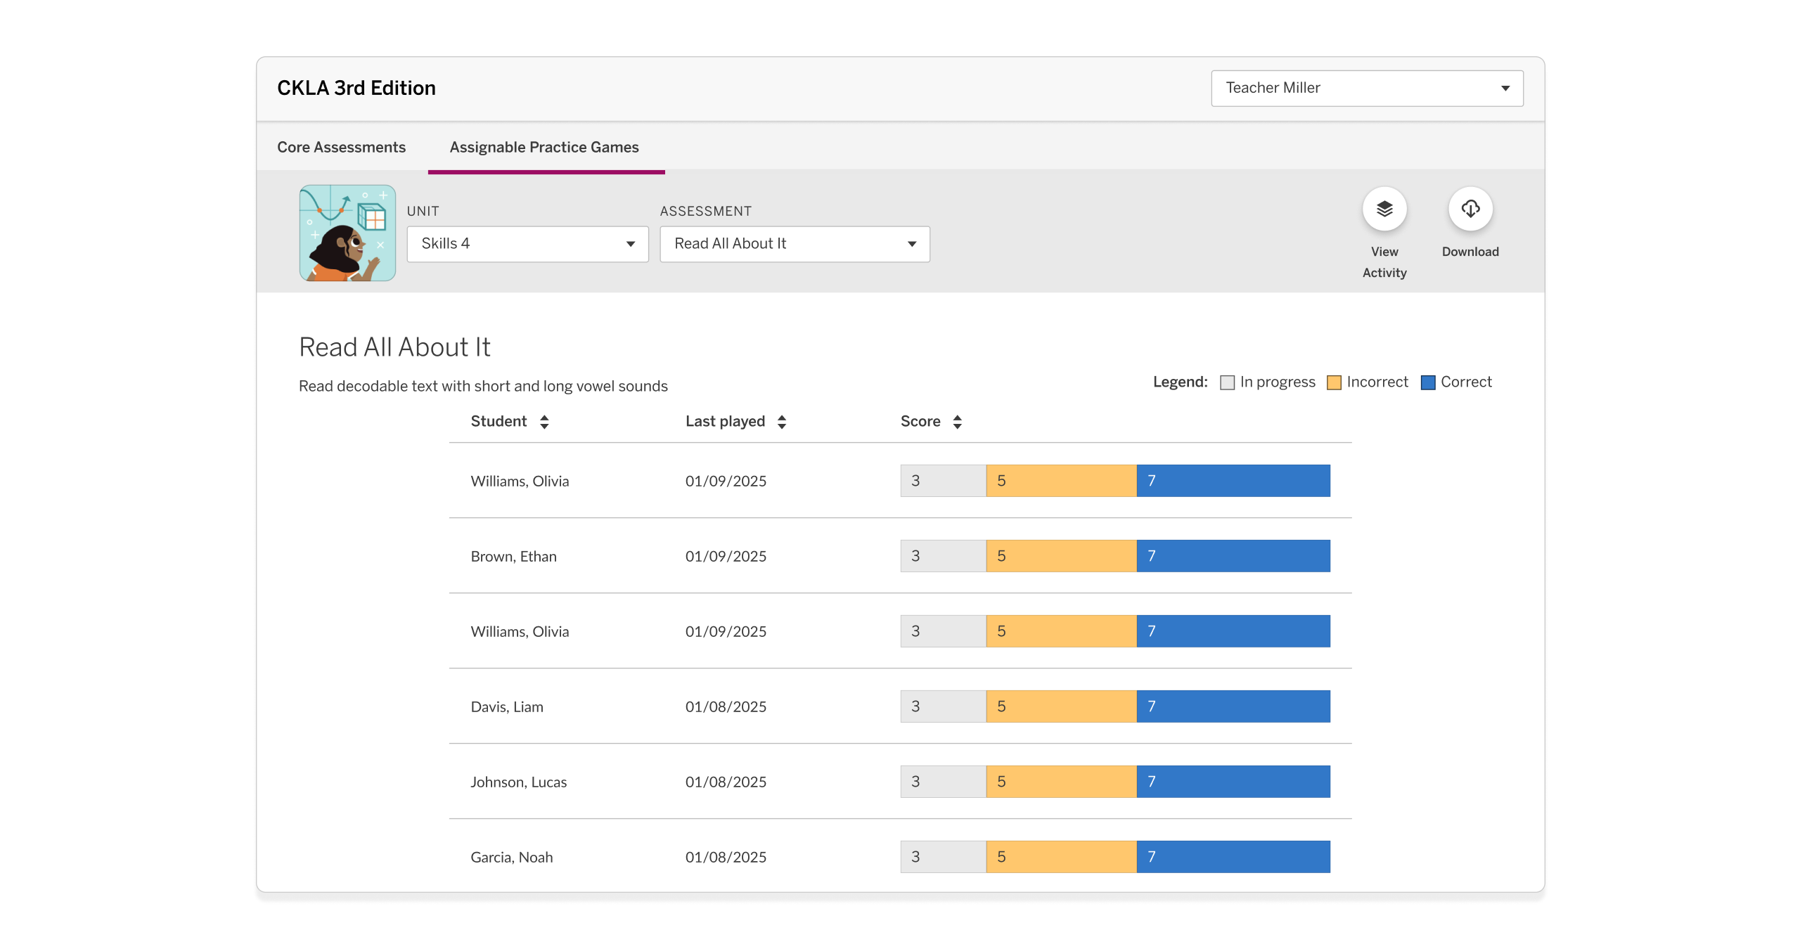Open the Unit dropdown showing Skills 4
The image size is (1800, 949).
527,244
